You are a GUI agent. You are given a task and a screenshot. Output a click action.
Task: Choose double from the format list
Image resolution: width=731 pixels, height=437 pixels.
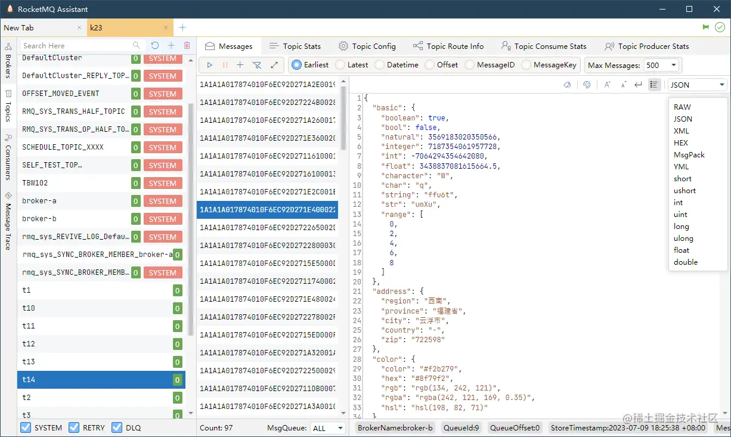click(x=698, y=262)
